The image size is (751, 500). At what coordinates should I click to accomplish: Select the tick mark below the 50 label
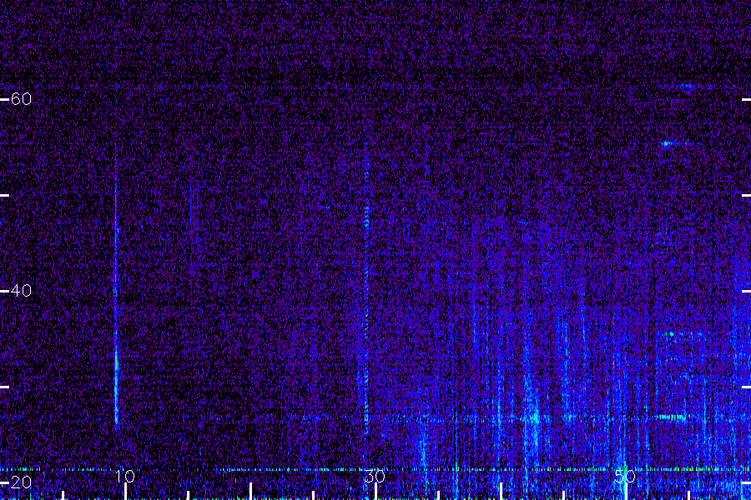tap(626, 492)
